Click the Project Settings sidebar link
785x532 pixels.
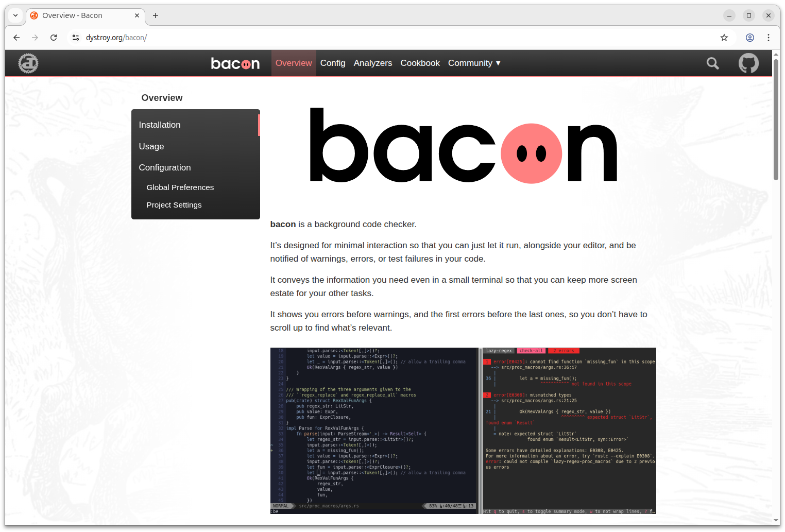174,205
